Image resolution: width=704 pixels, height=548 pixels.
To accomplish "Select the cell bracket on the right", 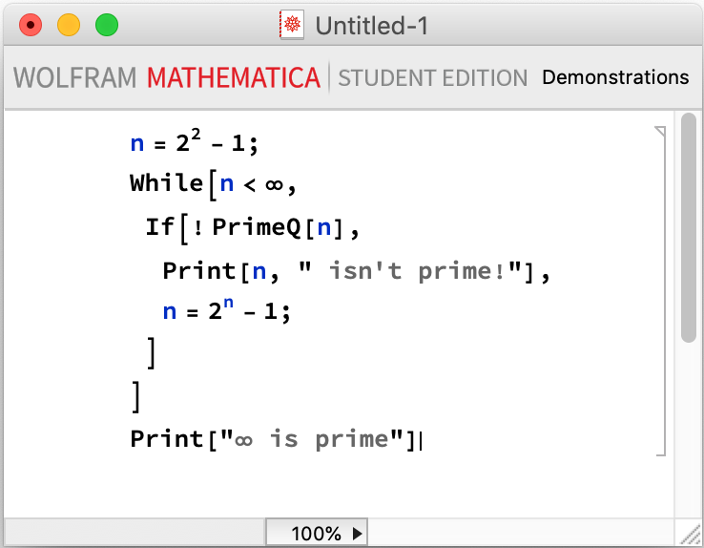I will pyautogui.click(x=660, y=291).
